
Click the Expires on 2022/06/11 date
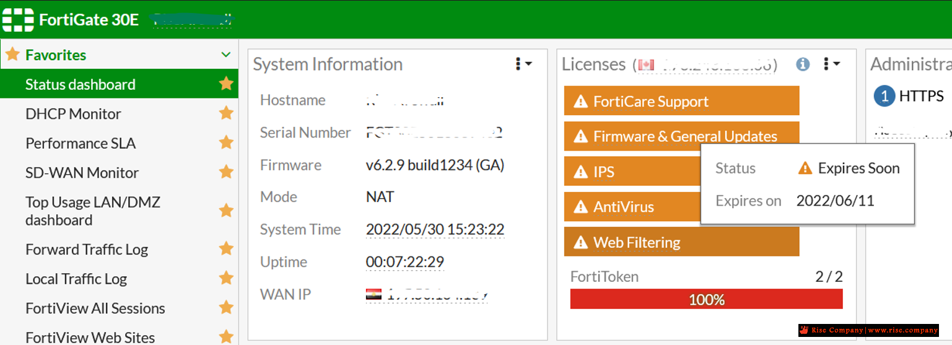(835, 201)
